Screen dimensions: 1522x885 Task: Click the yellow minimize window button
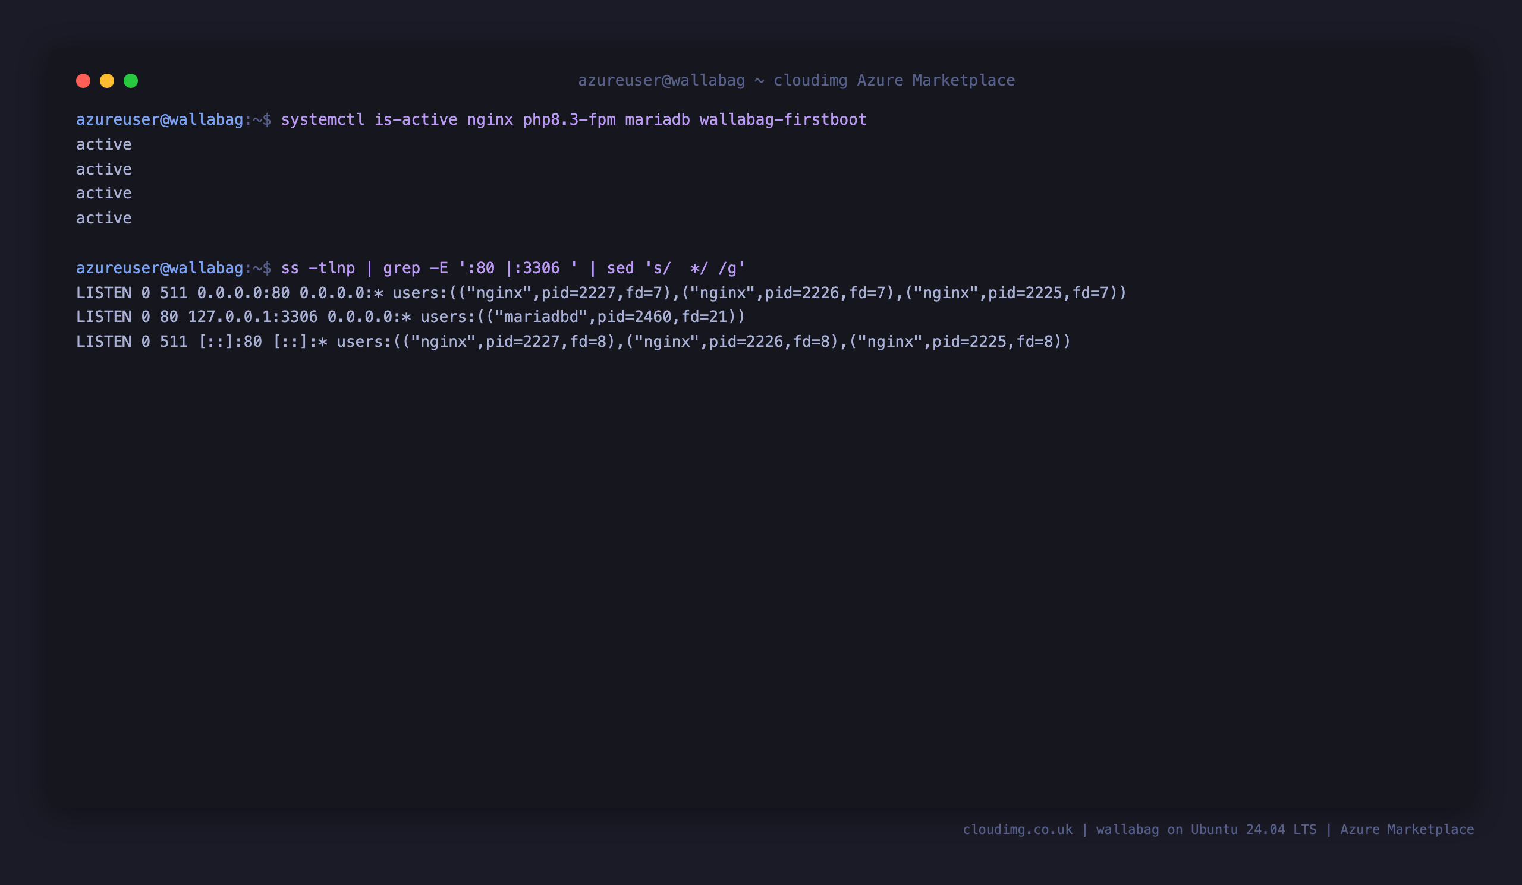point(107,81)
